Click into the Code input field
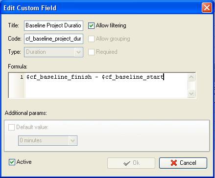This screenshot has height=178, width=215. click(x=53, y=39)
